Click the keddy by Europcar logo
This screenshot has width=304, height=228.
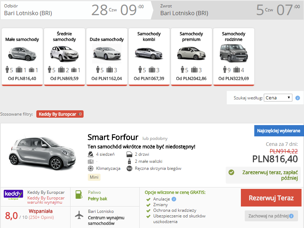pos(13,195)
